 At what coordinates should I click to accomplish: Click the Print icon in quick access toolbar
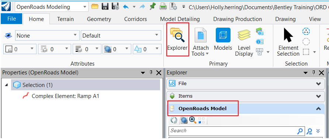pos(163,7)
